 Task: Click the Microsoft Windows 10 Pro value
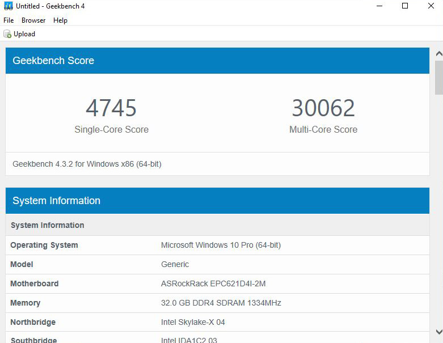221,245
